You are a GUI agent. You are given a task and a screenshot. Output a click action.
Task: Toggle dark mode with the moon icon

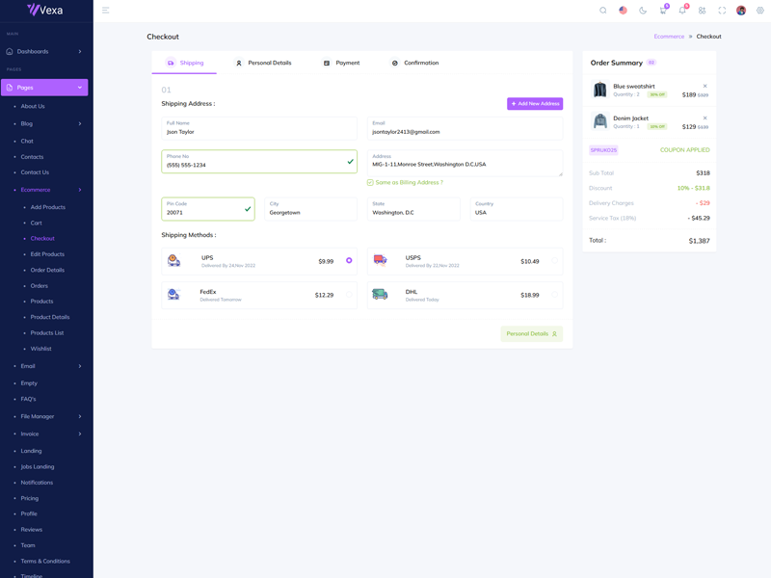pos(643,11)
